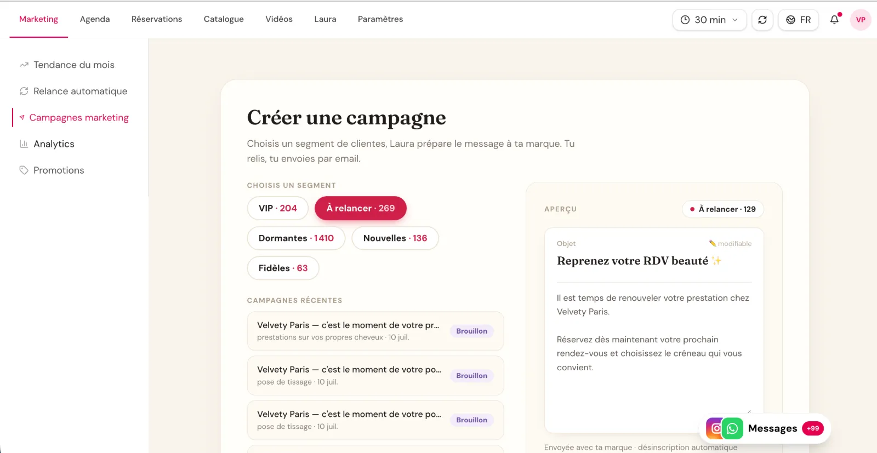This screenshot has height=453, width=877.
Task: Open the Vidéos tab
Action: coord(279,19)
